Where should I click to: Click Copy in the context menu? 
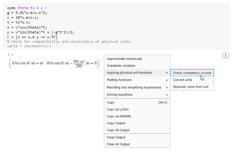pyautogui.click(x=111, y=103)
